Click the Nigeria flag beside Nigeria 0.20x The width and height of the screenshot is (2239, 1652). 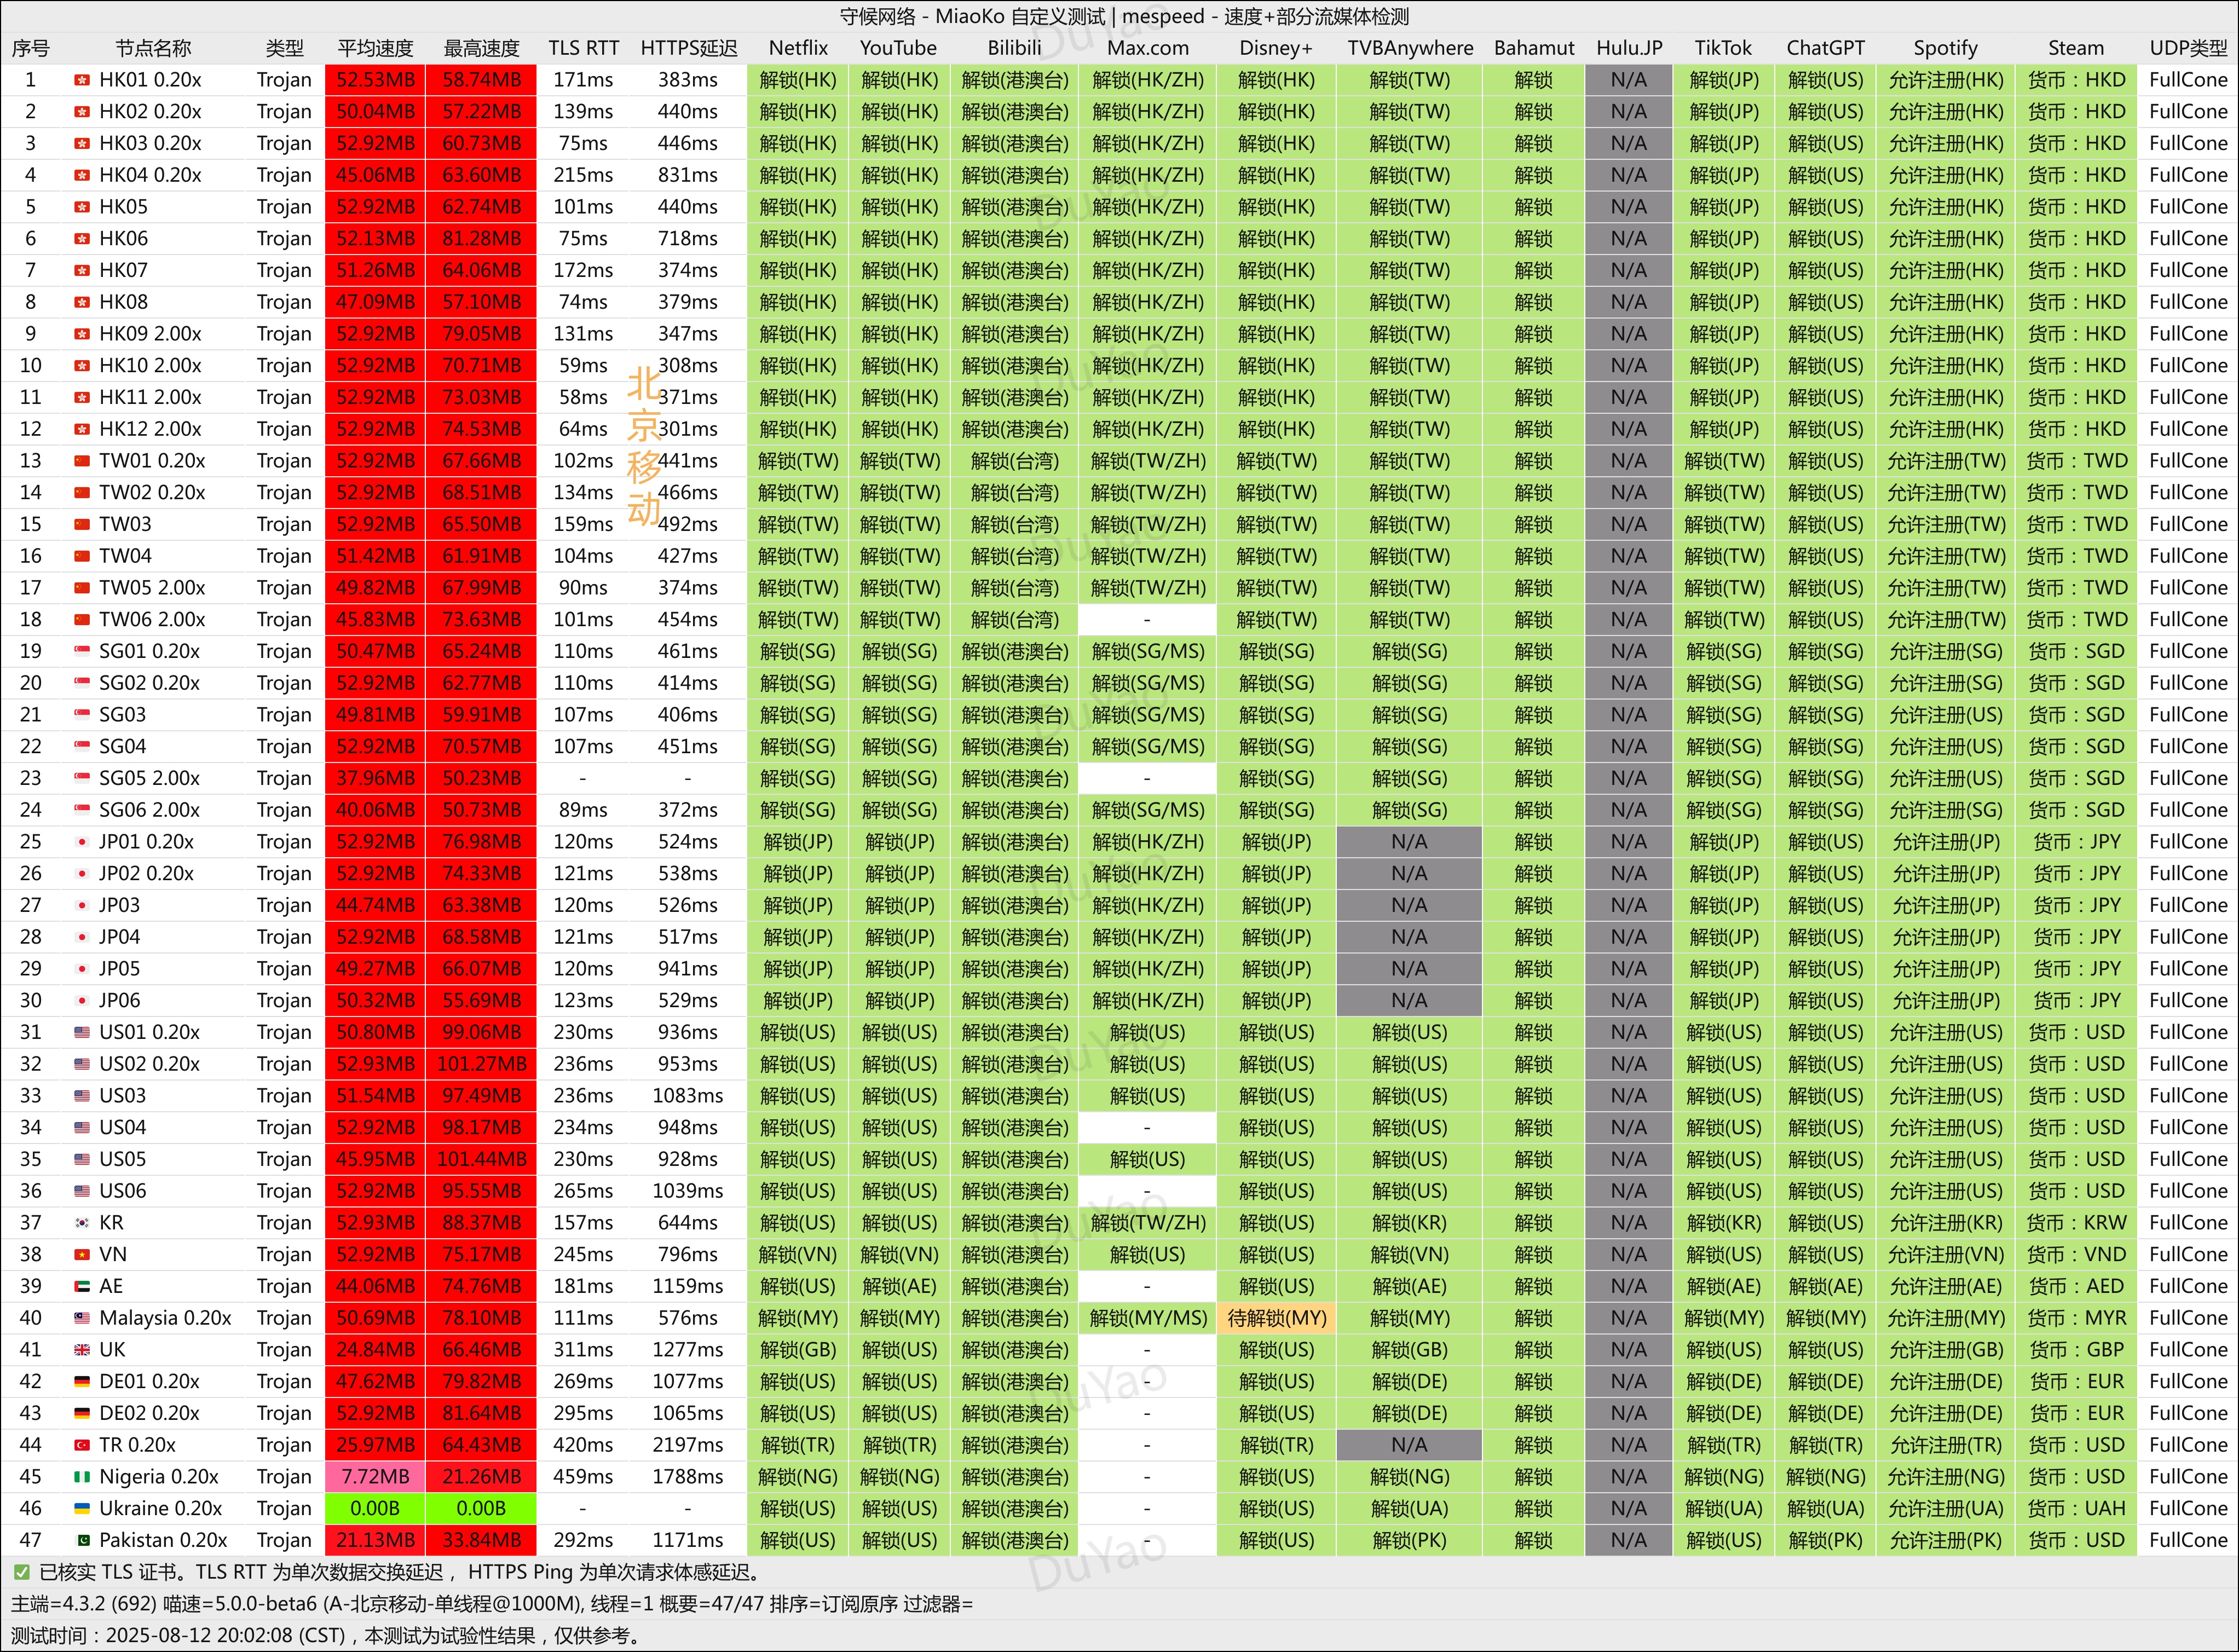(x=82, y=1477)
